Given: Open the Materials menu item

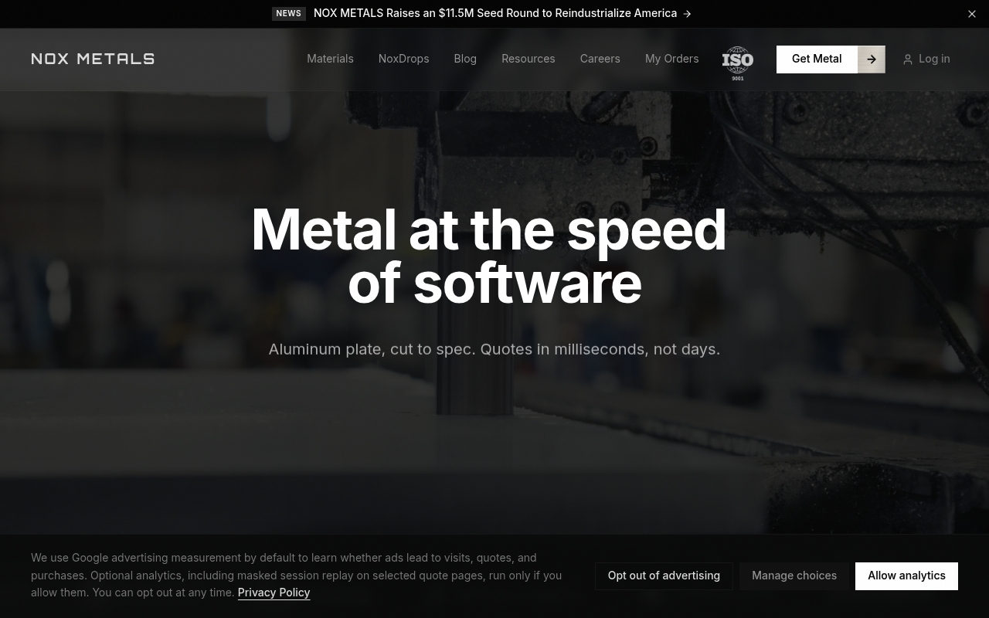Looking at the screenshot, I should (330, 59).
